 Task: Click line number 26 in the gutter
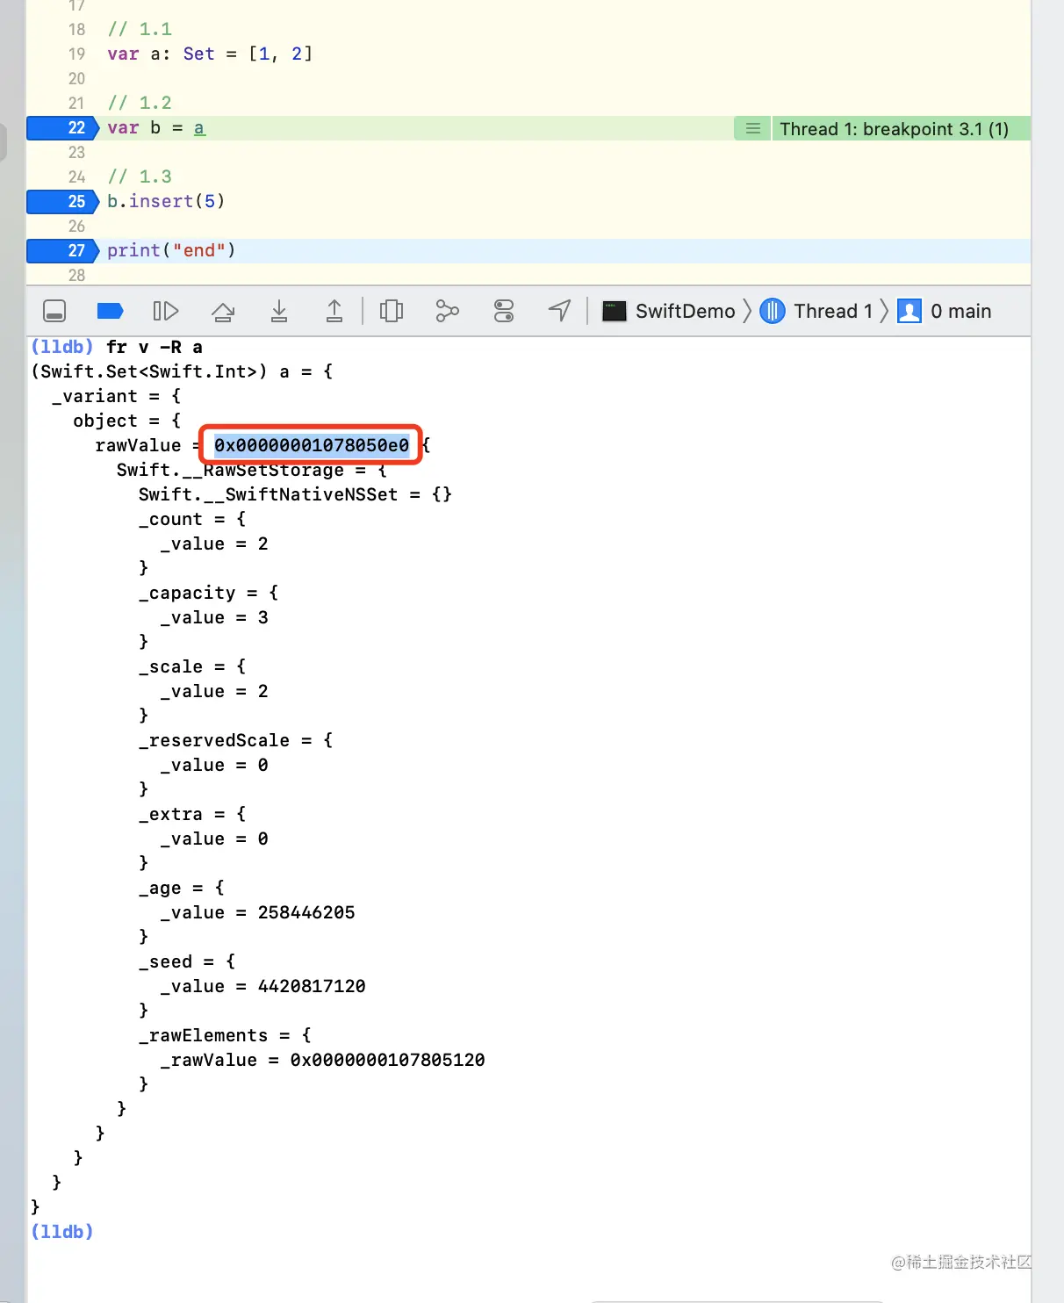click(76, 226)
